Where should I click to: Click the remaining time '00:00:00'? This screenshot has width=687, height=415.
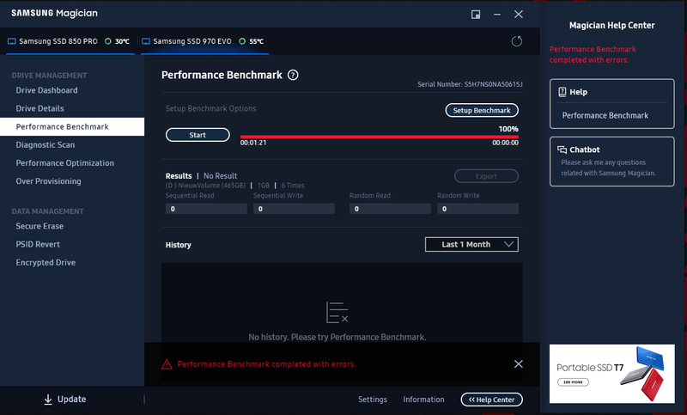pos(505,143)
